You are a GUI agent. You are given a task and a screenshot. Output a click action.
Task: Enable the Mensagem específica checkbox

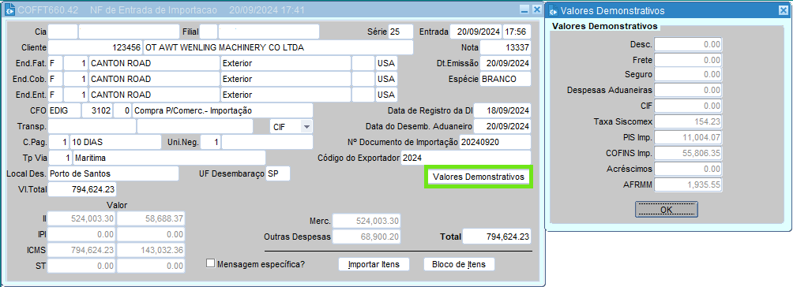point(211,263)
